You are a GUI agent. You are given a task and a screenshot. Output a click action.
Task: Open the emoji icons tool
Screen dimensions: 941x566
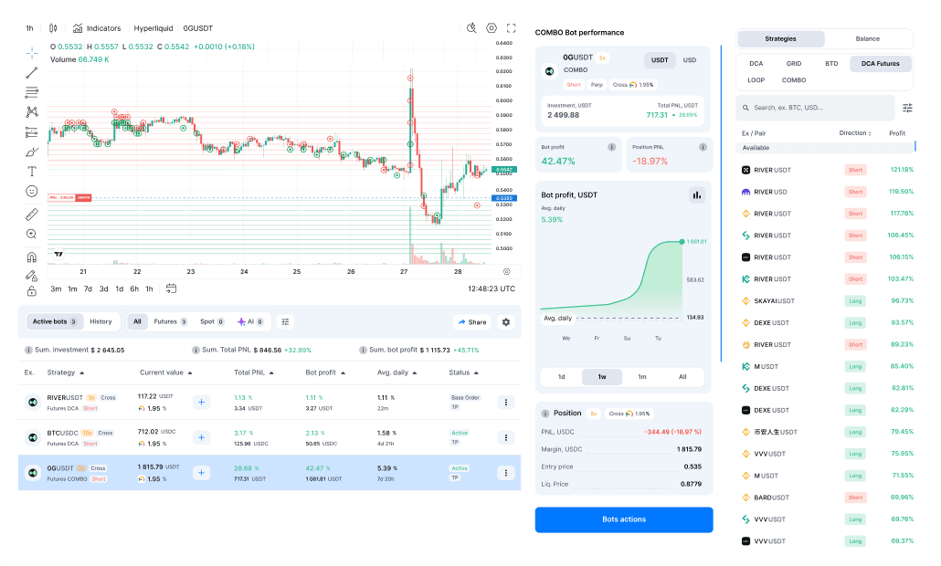point(32,192)
